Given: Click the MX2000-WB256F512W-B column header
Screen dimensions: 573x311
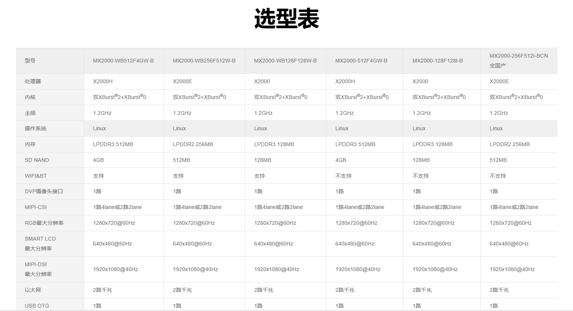Looking at the screenshot, I should [x=204, y=61].
